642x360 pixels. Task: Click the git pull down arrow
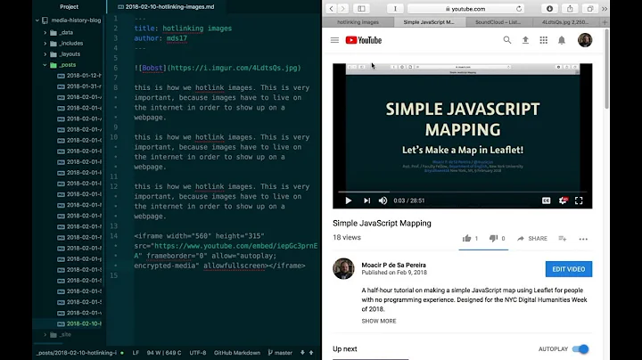click(x=302, y=353)
